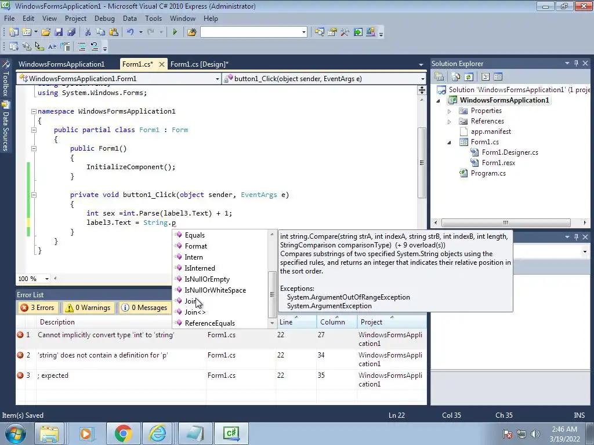594x445 pixels.
Task: Switch to the WindowsFormsApplication1 document tab
Action: [x=61, y=64]
